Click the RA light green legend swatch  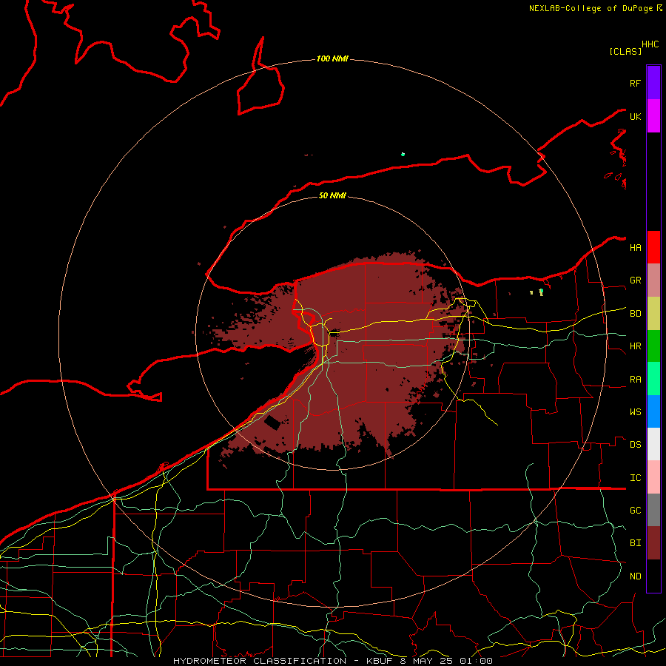[653, 379]
